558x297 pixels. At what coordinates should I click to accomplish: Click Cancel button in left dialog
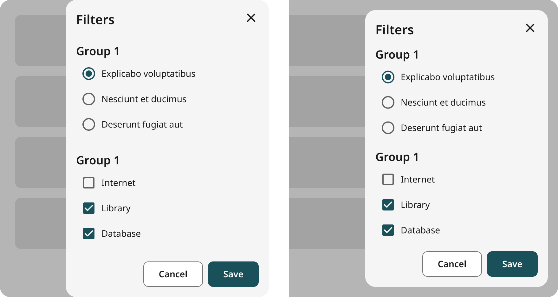173,274
